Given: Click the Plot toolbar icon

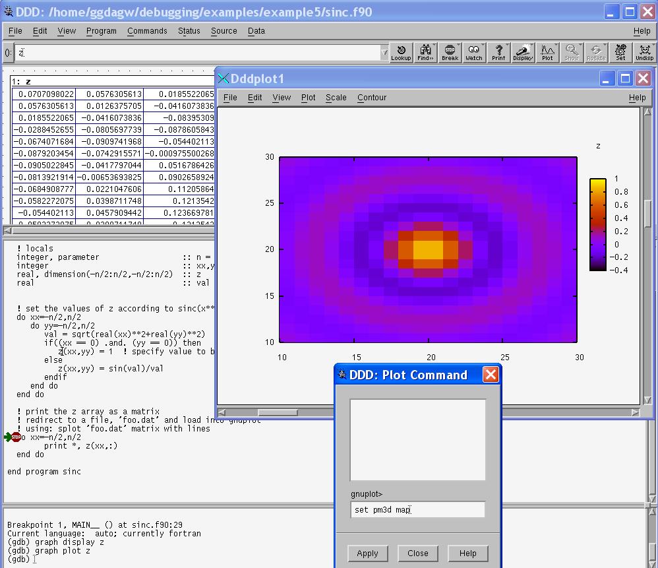Looking at the screenshot, I should click(547, 52).
